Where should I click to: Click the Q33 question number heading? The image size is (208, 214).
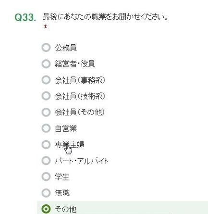pyautogui.click(x=25, y=17)
